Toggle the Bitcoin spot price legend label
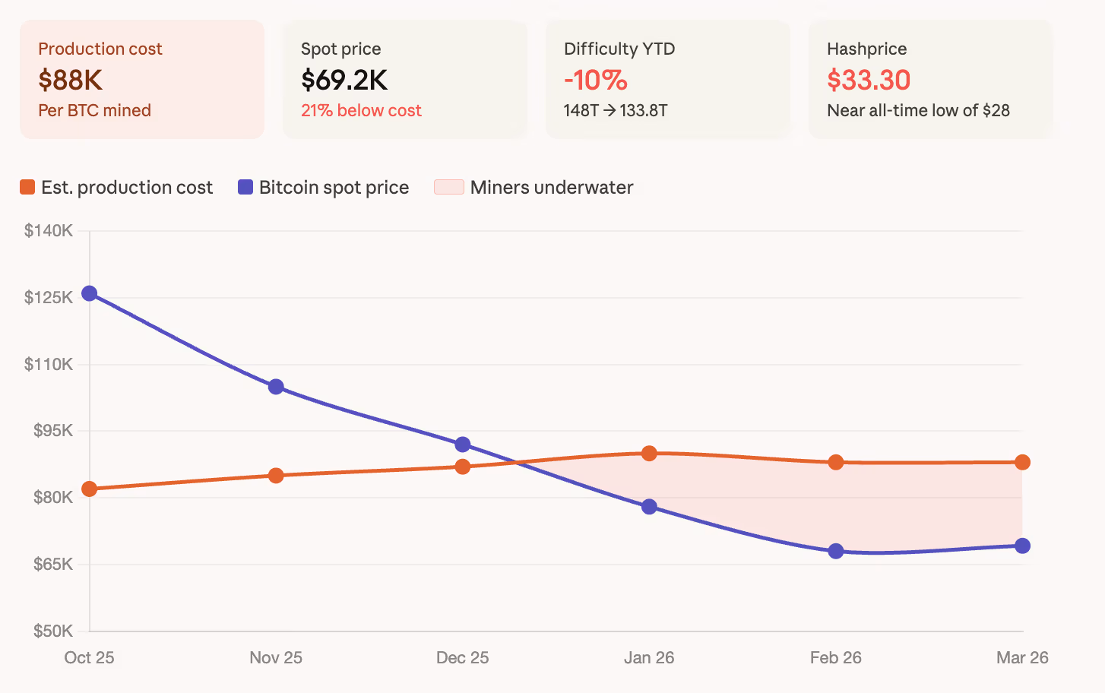Screen dimensions: 1105x693 pyautogui.click(x=334, y=188)
